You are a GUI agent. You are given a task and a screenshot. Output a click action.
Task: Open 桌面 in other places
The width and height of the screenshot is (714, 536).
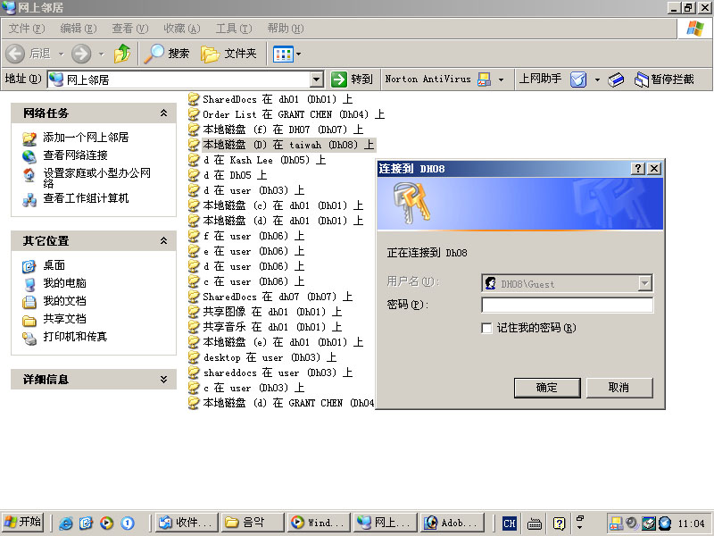[x=54, y=265]
